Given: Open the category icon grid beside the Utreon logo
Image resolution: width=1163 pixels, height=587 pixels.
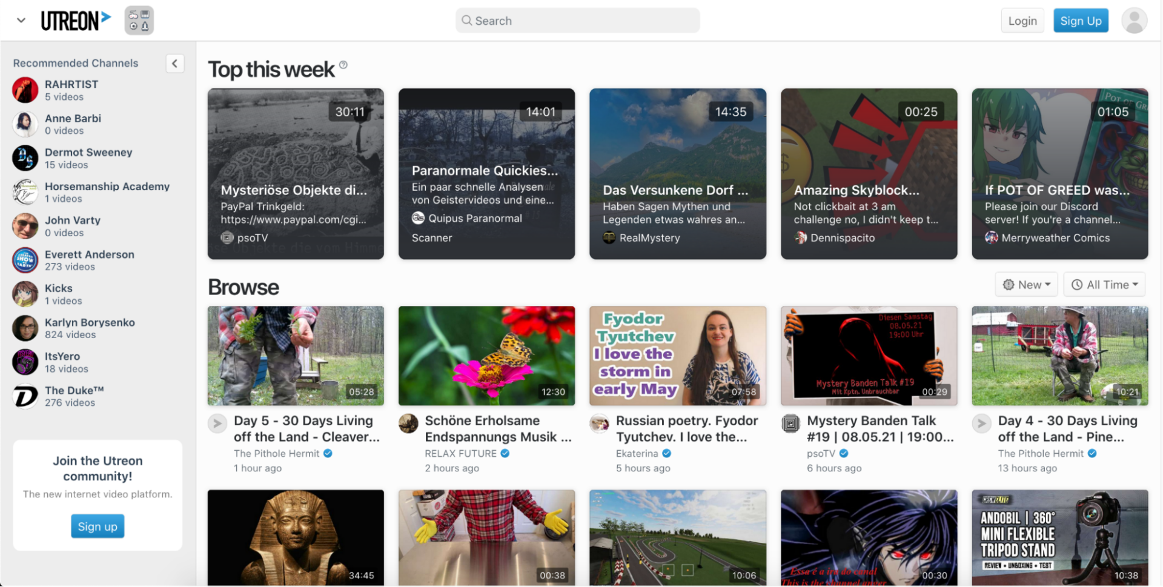Looking at the screenshot, I should coord(139,20).
